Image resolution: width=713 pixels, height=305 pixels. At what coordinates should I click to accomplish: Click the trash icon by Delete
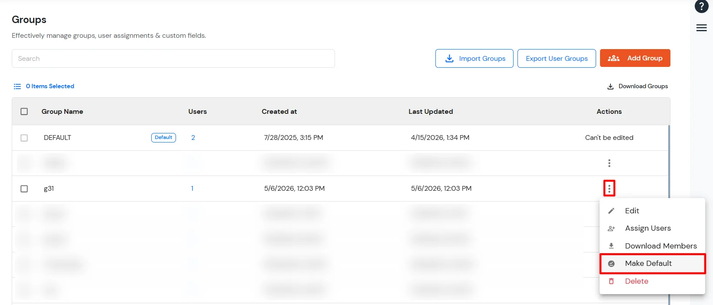(611, 281)
